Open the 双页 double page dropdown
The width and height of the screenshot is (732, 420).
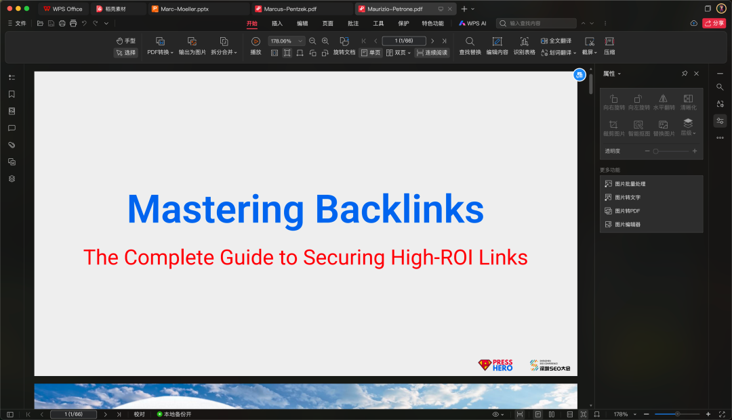pos(399,53)
